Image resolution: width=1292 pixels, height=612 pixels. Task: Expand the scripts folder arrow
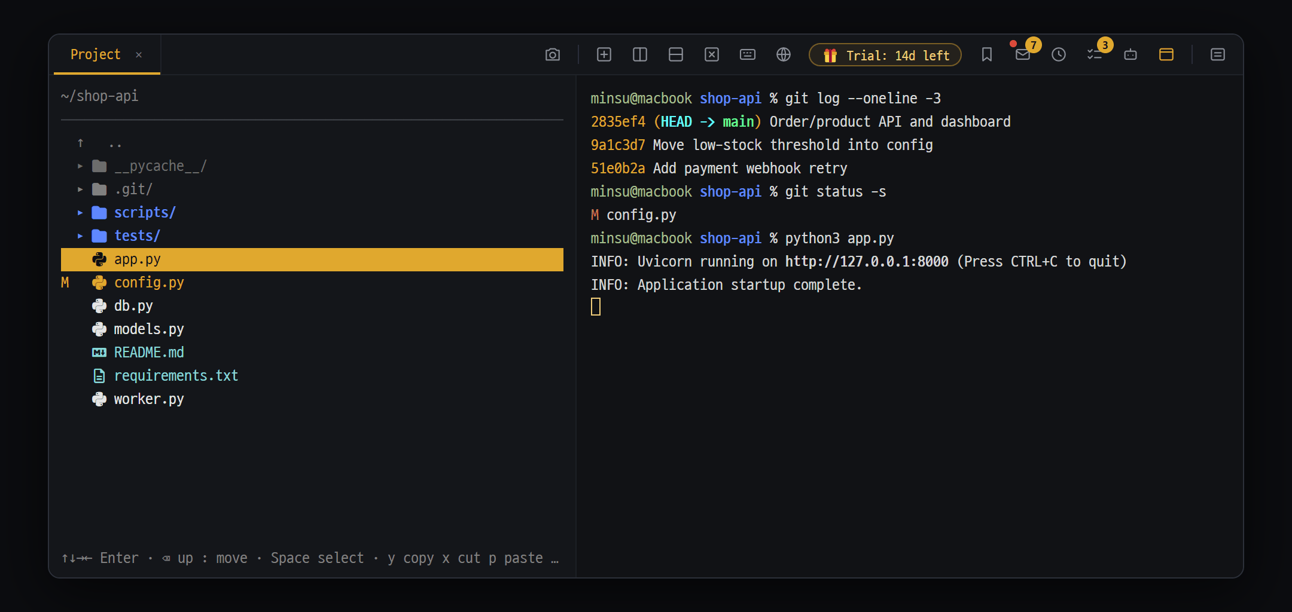(x=80, y=213)
